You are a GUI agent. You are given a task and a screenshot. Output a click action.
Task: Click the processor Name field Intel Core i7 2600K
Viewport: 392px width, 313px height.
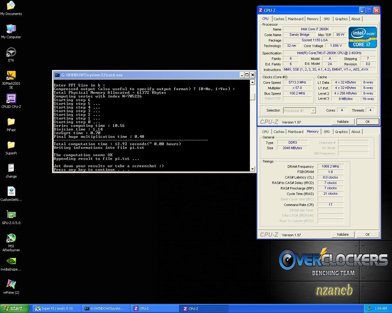[x=315, y=29]
